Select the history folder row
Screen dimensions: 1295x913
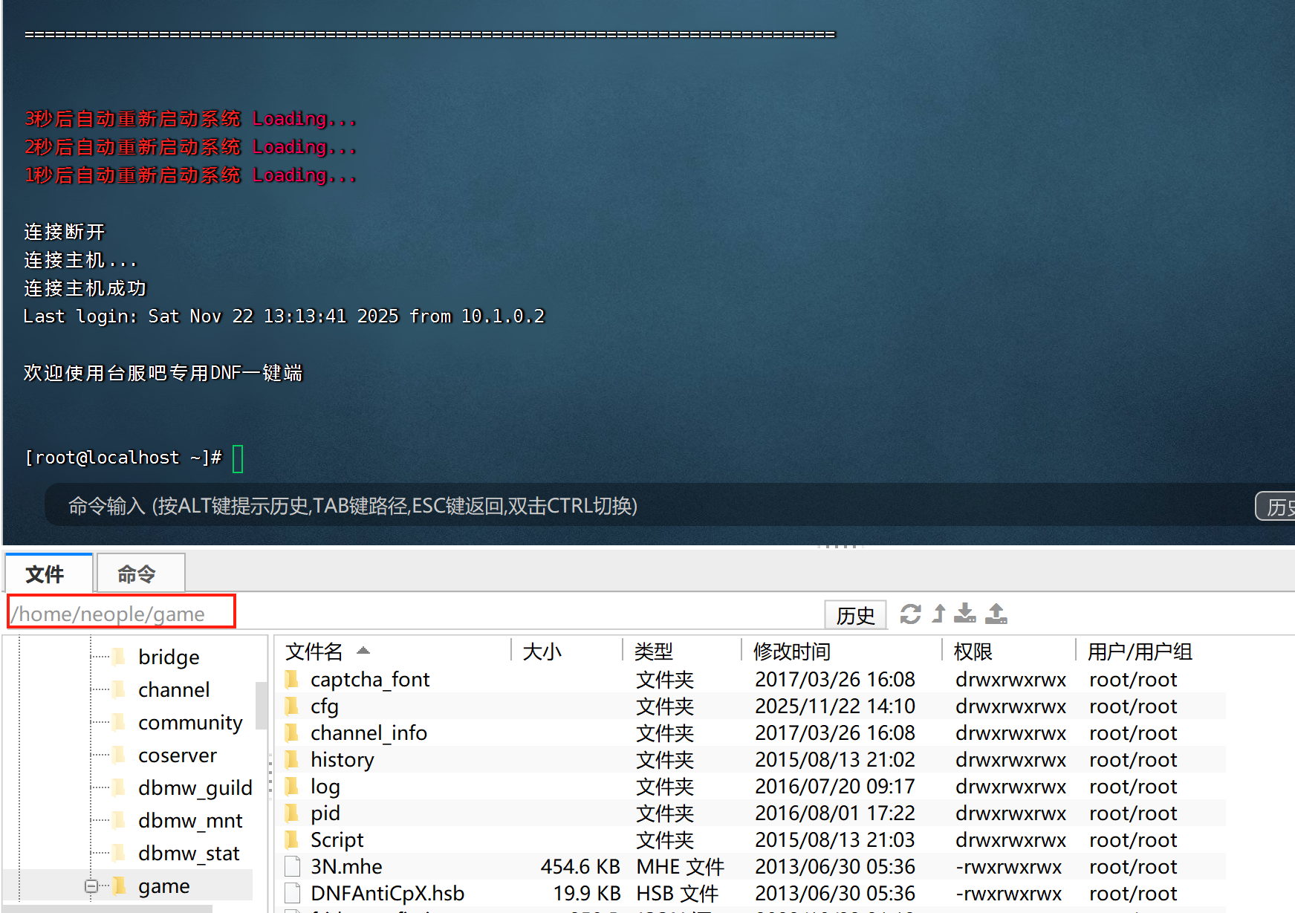click(750, 759)
